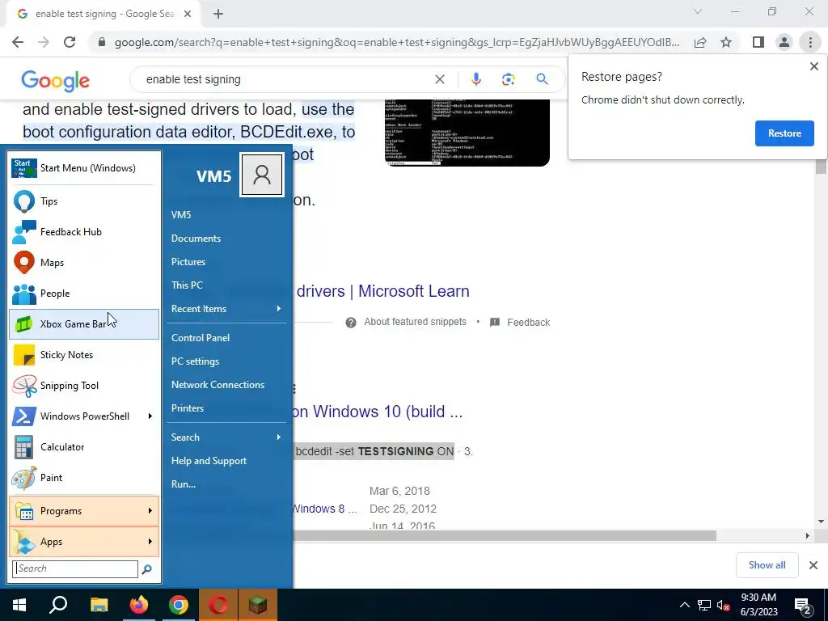Open the Microsoft Learn result link
This screenshot has height=621, width=828.
point(382,291)
